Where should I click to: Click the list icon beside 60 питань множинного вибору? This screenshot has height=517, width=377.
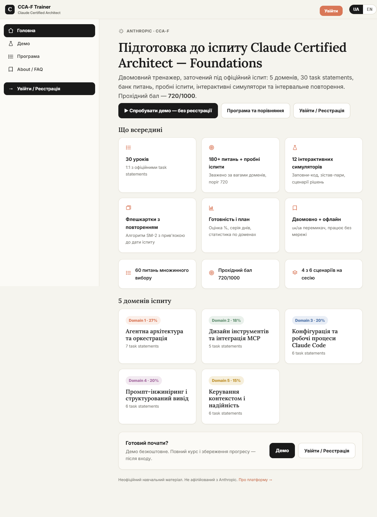pyautogui.click(x=129, y=273)
